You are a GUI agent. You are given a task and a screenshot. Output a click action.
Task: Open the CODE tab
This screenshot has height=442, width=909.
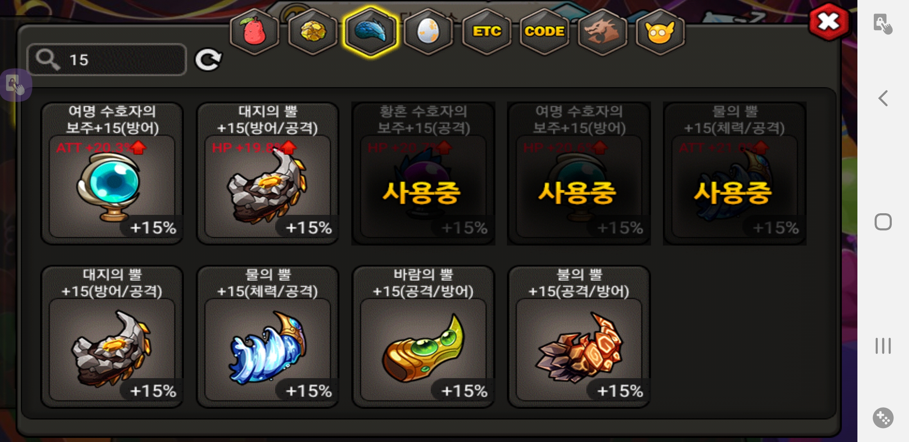tap(544, 32)
